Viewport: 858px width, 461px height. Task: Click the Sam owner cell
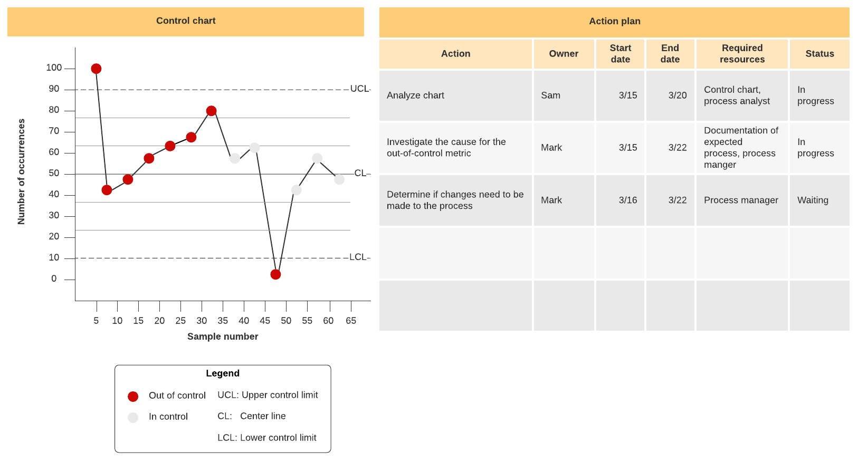[x=564, y=95]
